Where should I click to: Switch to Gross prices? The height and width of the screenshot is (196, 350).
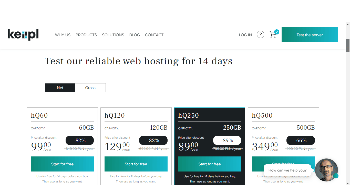(90, 88)
